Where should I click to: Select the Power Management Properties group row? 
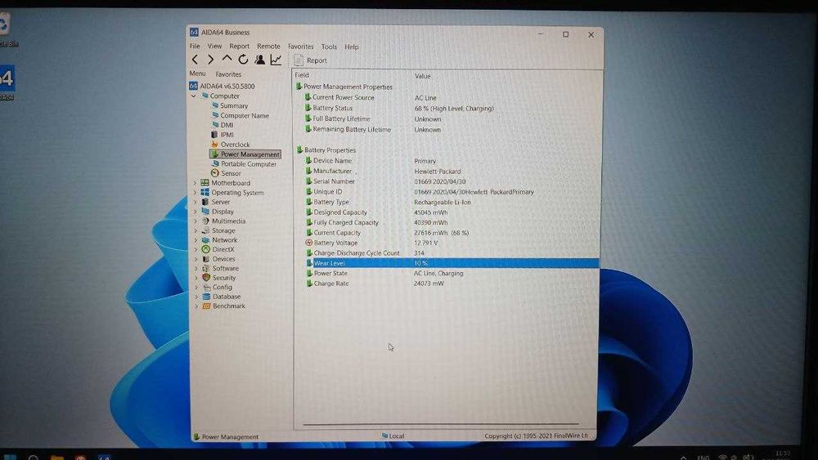(344, 87)
